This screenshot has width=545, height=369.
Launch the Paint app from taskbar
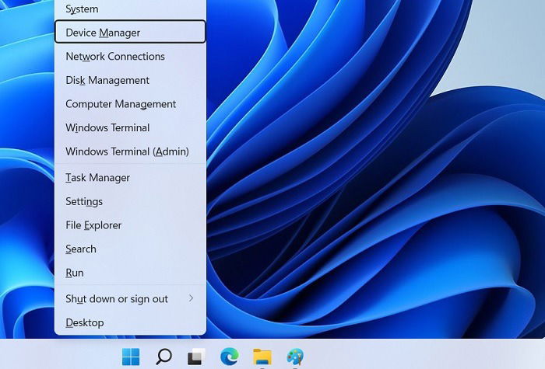click(295, 357)
